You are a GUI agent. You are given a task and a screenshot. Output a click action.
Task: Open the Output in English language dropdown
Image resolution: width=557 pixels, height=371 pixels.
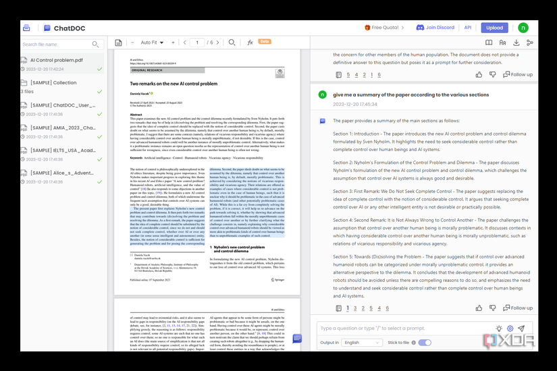click(362, 343)
